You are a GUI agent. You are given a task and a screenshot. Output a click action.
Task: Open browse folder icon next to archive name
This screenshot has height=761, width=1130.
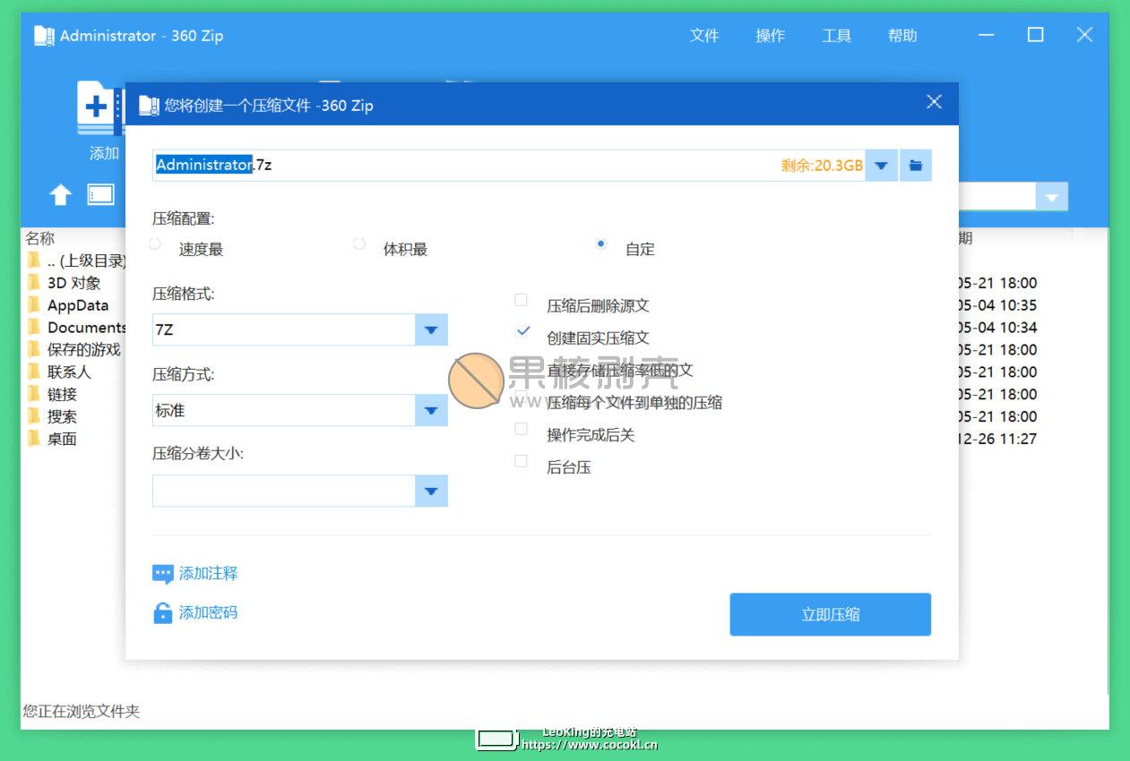[x=915, y=166]
